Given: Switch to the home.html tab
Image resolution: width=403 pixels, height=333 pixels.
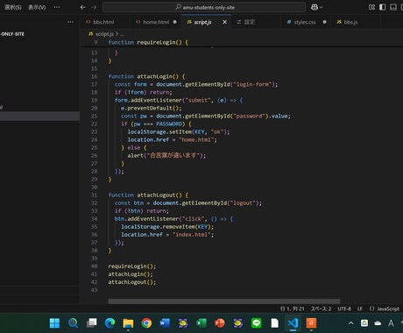Looking at the screenshot, I should (156, 22).
